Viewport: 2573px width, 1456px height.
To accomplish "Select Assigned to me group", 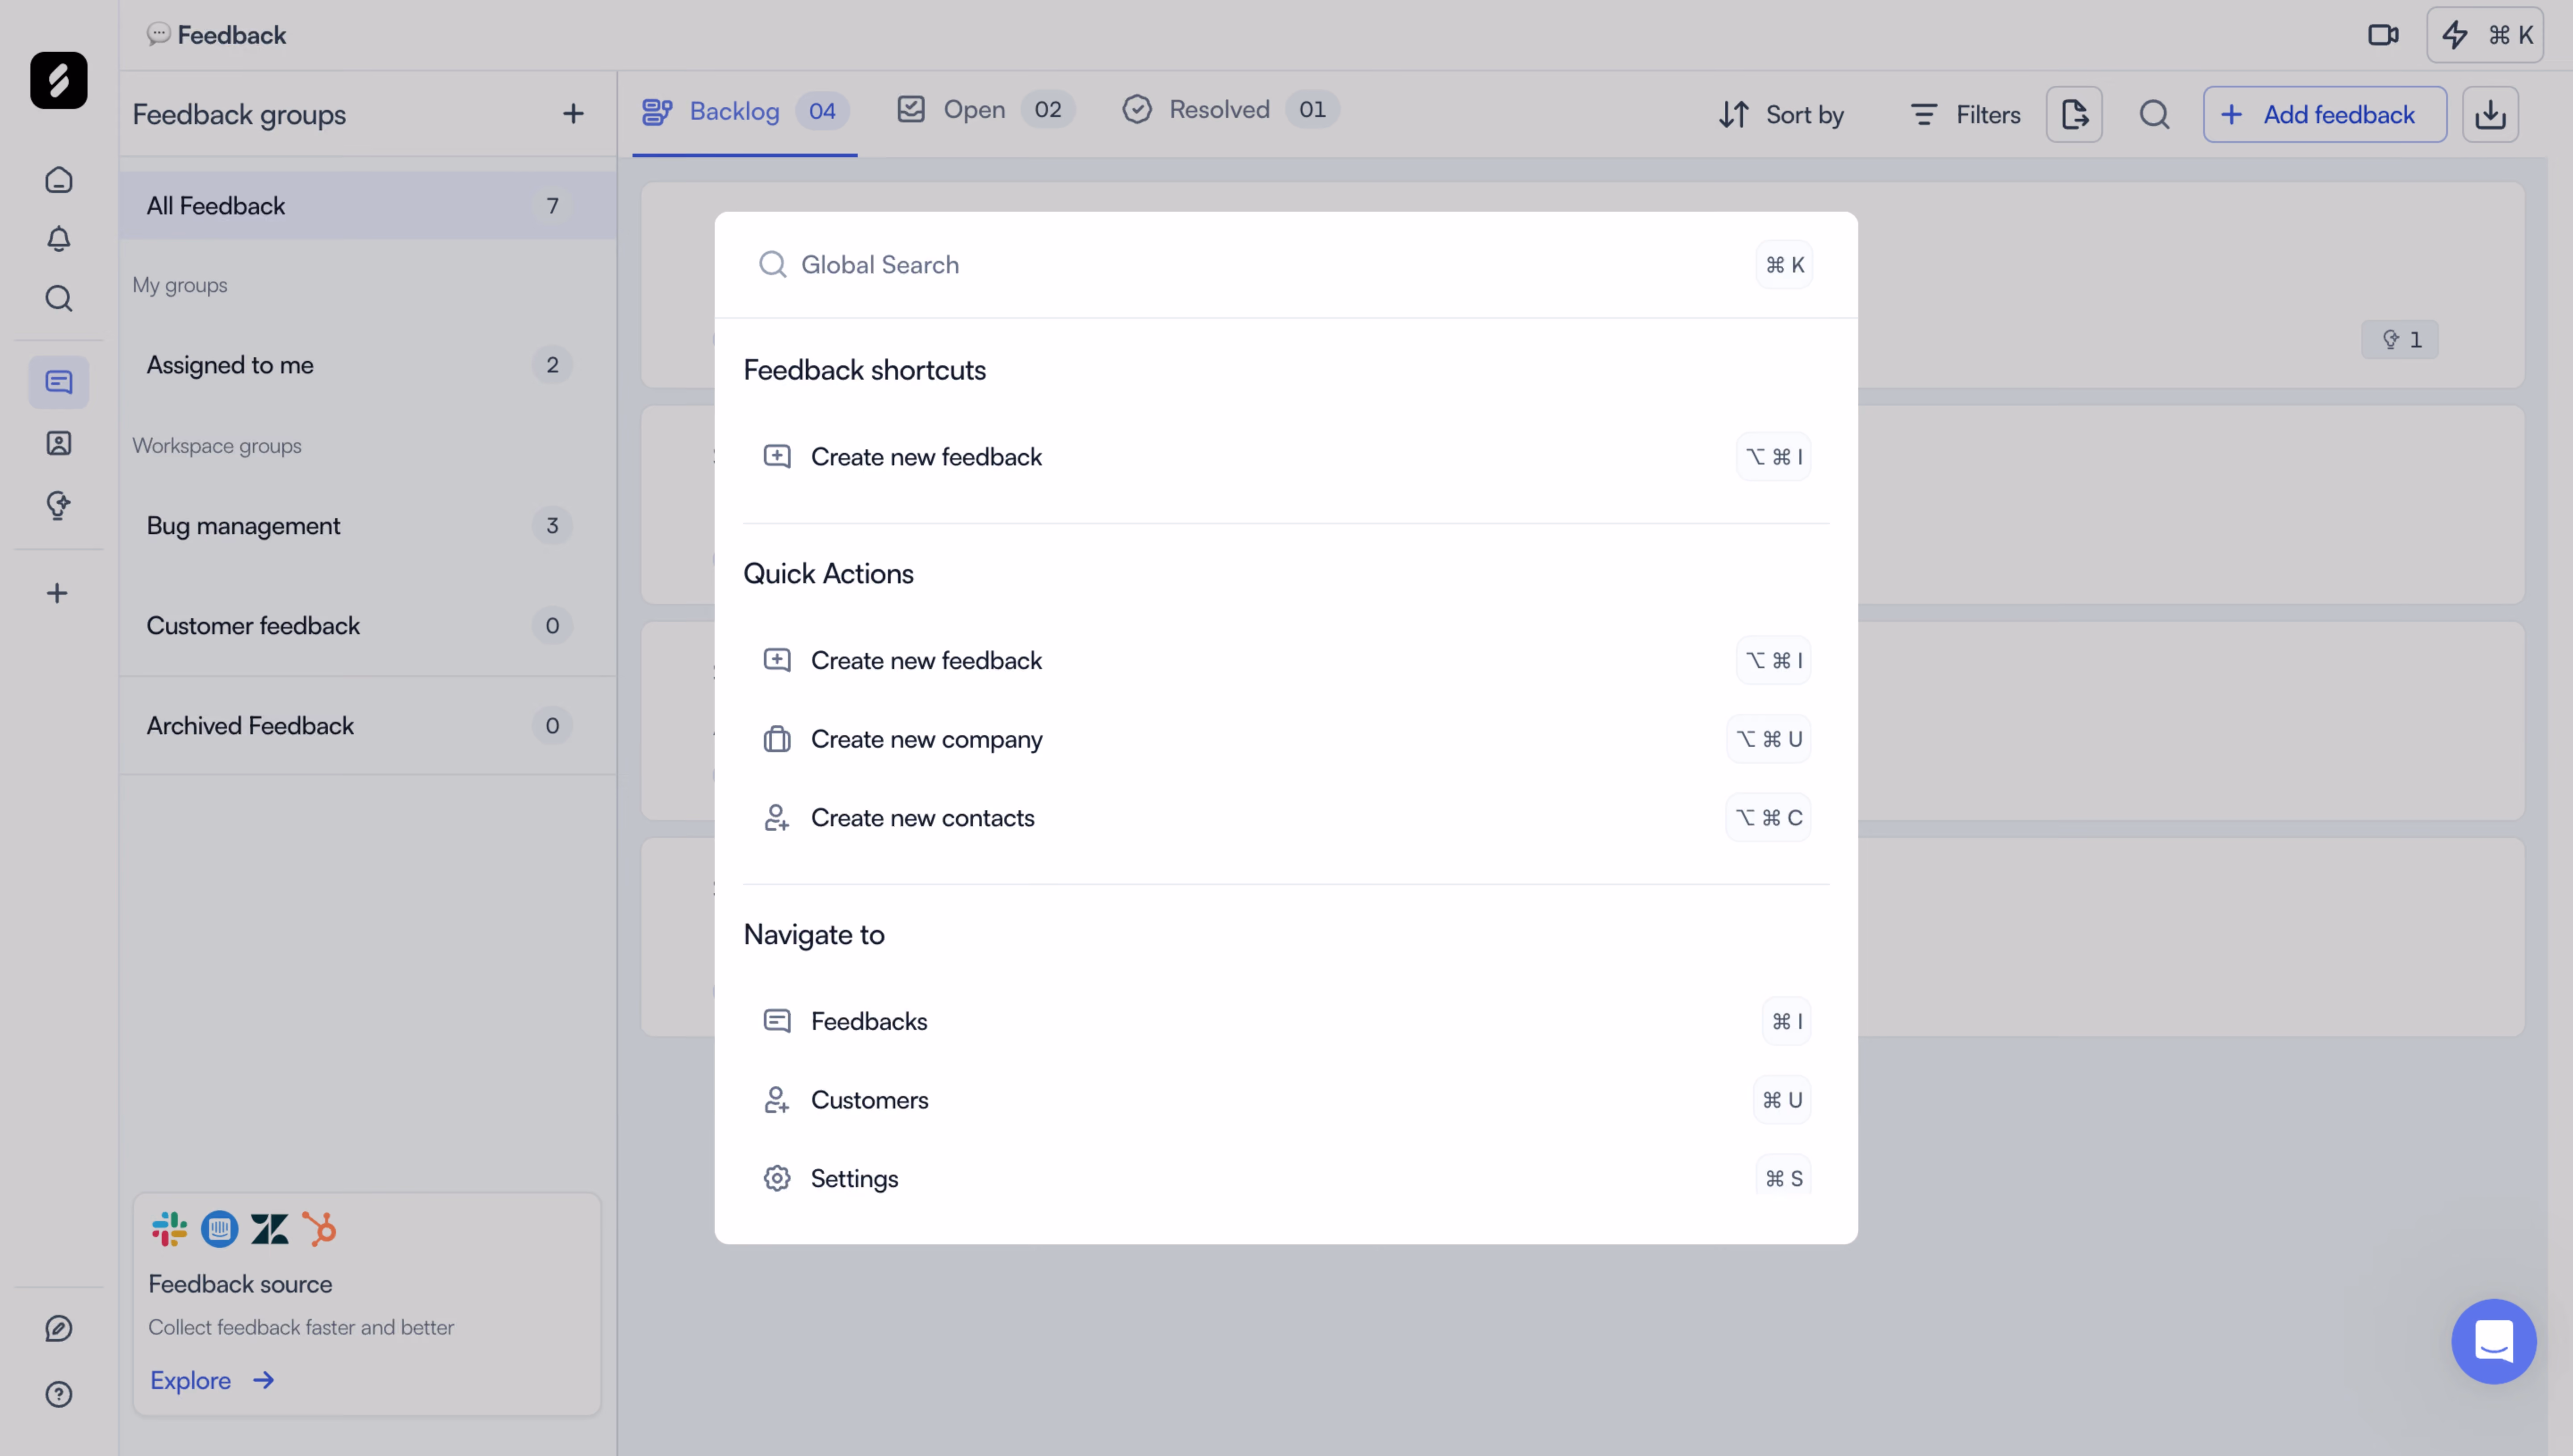I will [367, 365].
